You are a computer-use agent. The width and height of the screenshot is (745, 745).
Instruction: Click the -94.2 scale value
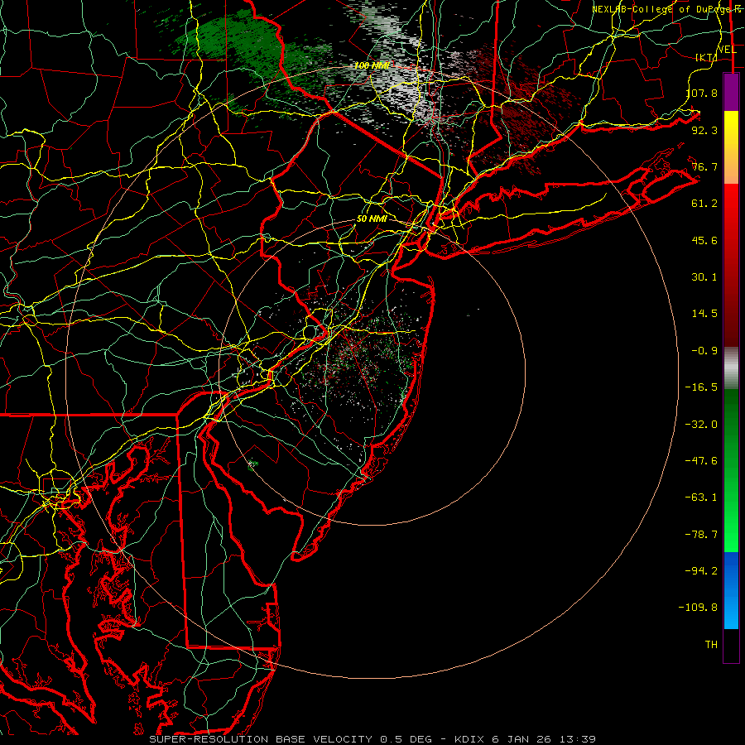coord(701,571)
